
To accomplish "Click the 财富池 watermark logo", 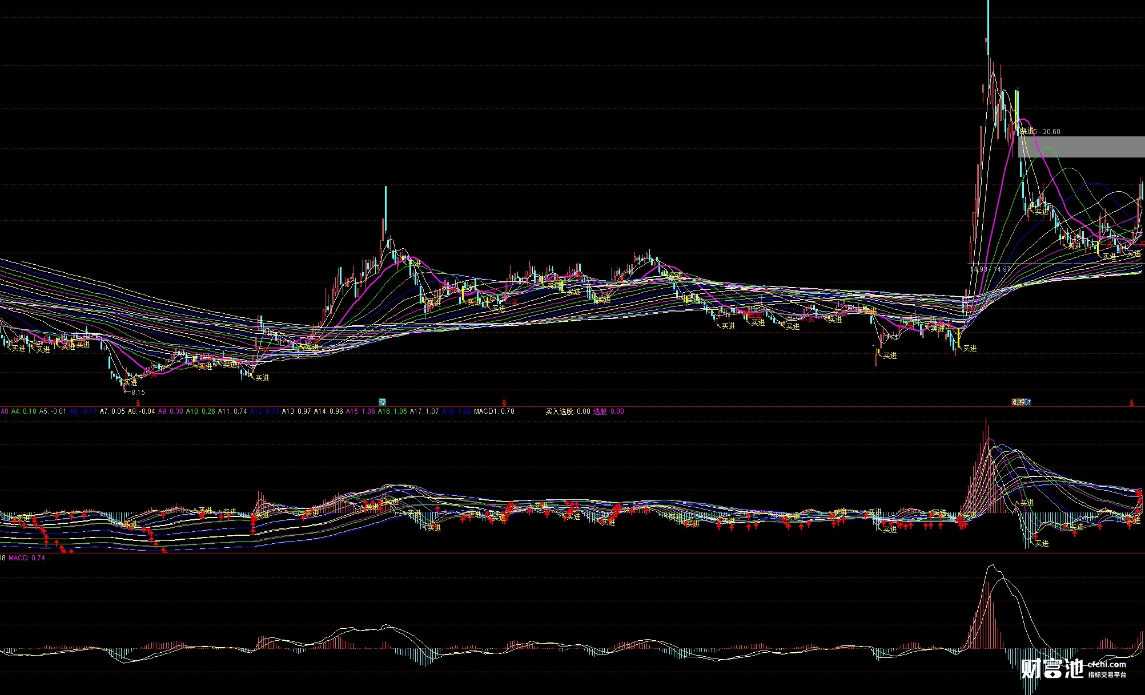I will click(x=1052, y=669).
